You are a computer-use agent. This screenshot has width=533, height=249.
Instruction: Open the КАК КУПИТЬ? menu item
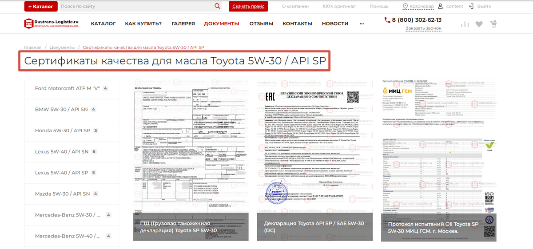click(x=143, y=24)
